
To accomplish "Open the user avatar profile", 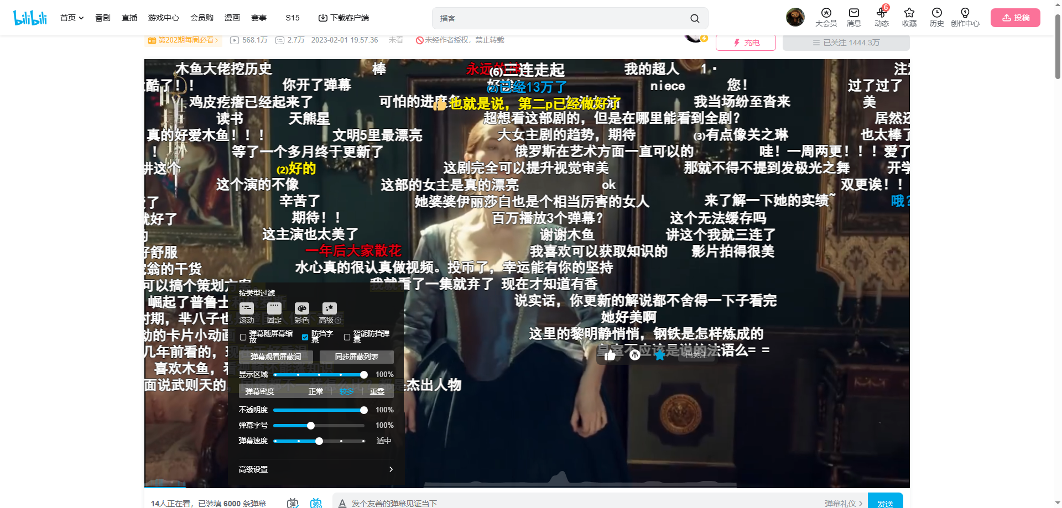I will point(795,17).
